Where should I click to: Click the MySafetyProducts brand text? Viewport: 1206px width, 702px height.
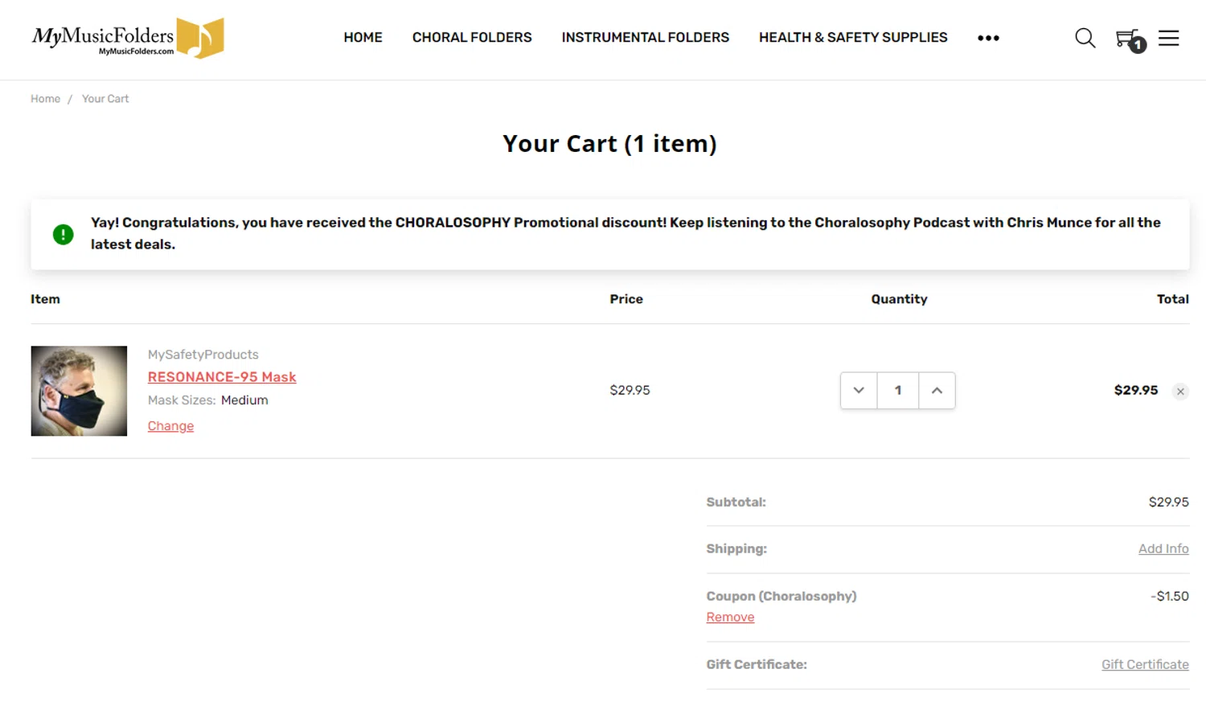point(203,355)
